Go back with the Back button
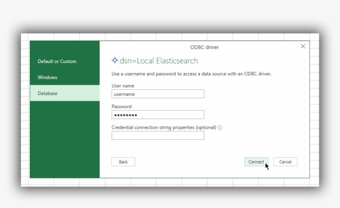The width and height of the screenshot is (340, 208). pos(123,162)
